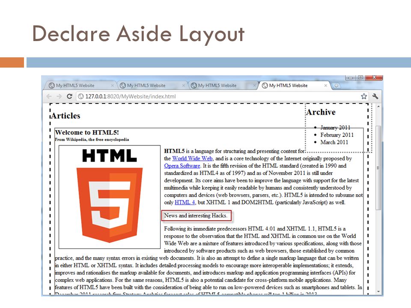The image size is (411, 308).
Task: Click From Wikipedia, the free encyclopedia subtitle
Action: pos(92,139)
